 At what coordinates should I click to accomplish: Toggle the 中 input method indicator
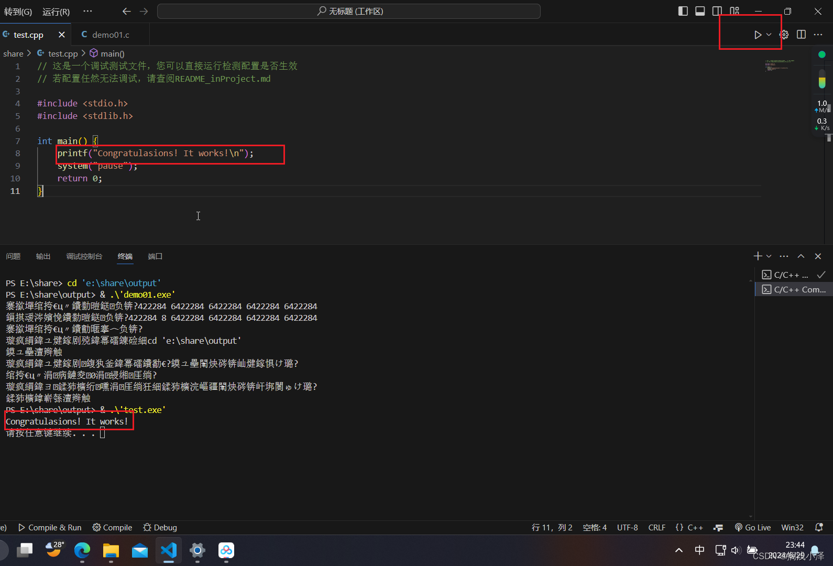tap(699, 550)
